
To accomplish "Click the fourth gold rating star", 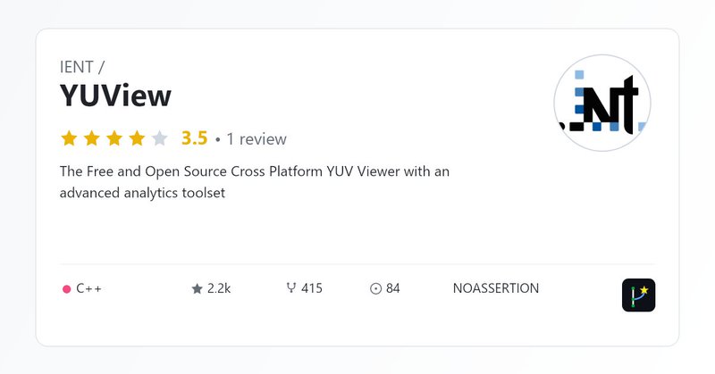I will (136, 138).
